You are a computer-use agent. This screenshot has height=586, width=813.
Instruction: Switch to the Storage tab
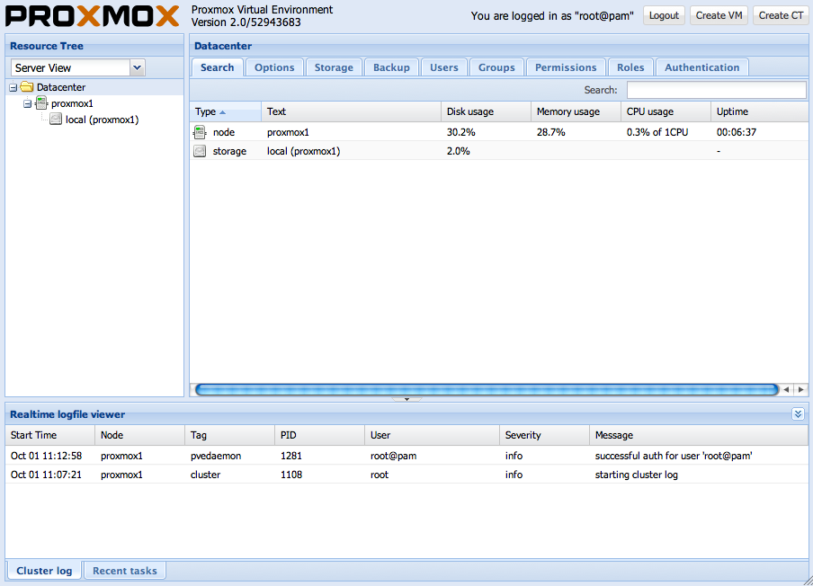[334, 67]
